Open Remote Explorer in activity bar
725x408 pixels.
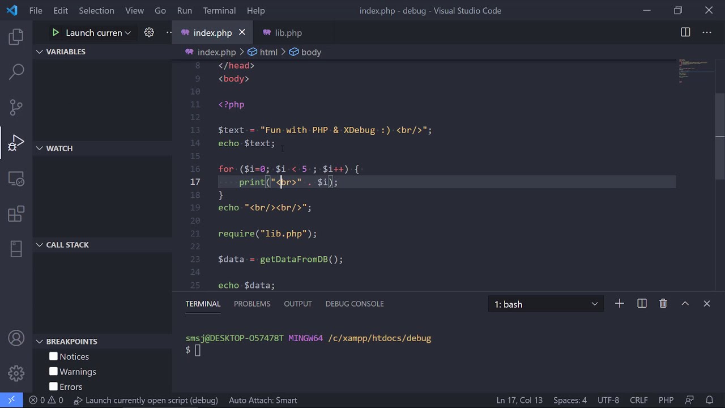pos(16,179)
